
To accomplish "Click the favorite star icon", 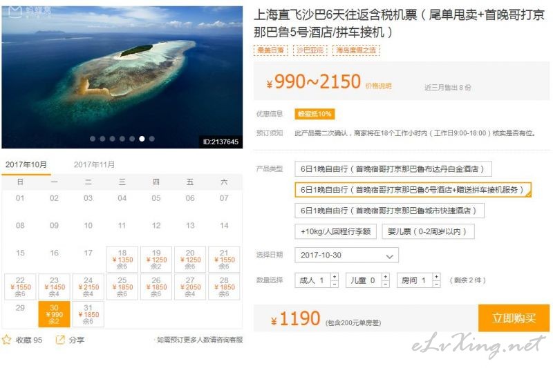I will (x=7, y=340).
